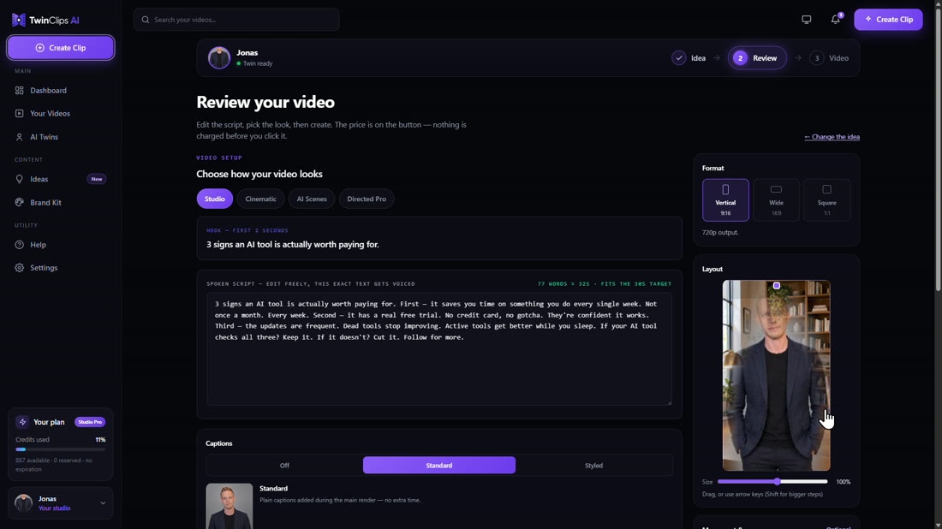This screenshot has width=942, height=529.
Task: Grab the script textarea resize handle
Action: click(x=669, y=402)
